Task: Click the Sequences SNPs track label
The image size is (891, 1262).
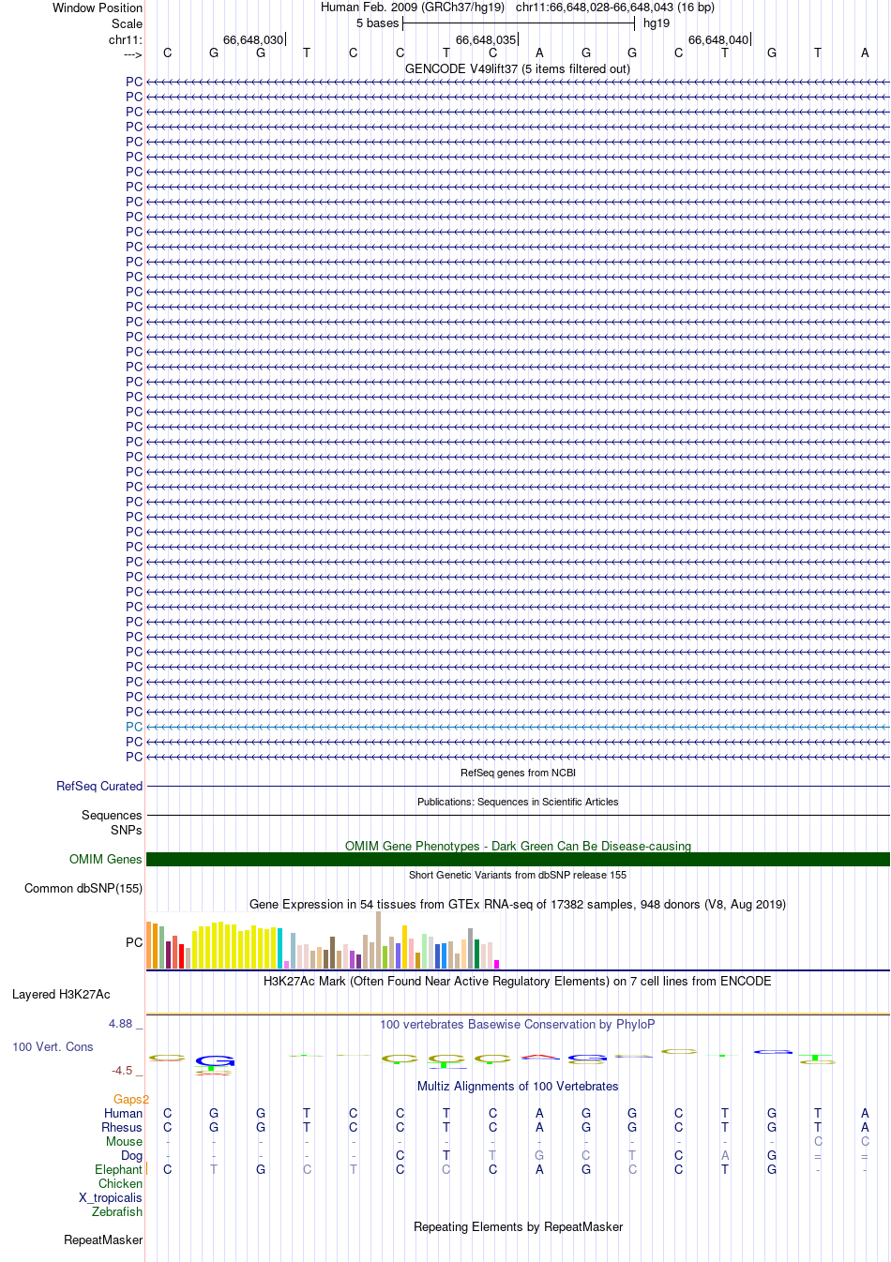Action: click(x=112, y=822)
